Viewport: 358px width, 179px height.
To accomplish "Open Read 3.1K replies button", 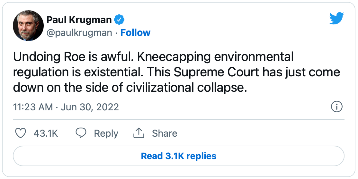I will [x=179, y=156].
